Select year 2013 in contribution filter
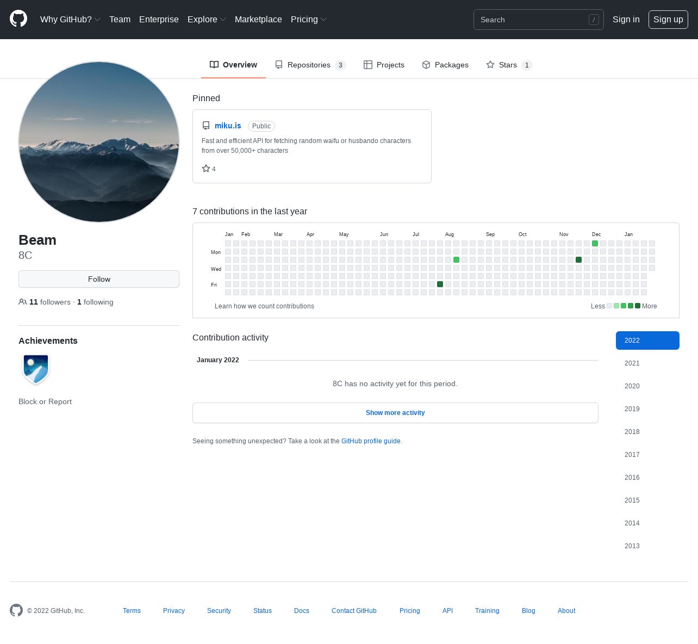 click(x=632, y=546)
